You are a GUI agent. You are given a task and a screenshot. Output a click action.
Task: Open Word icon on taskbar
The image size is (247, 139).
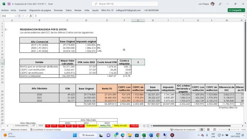point(151,135)
